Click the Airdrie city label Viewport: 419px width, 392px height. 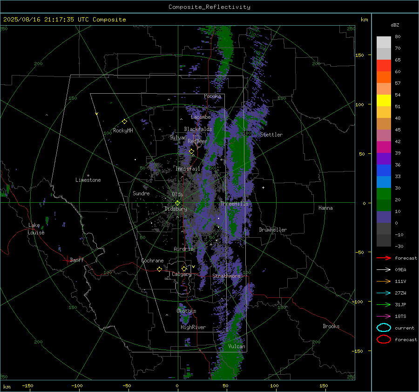pyautogui.click(x=183, y=249)
